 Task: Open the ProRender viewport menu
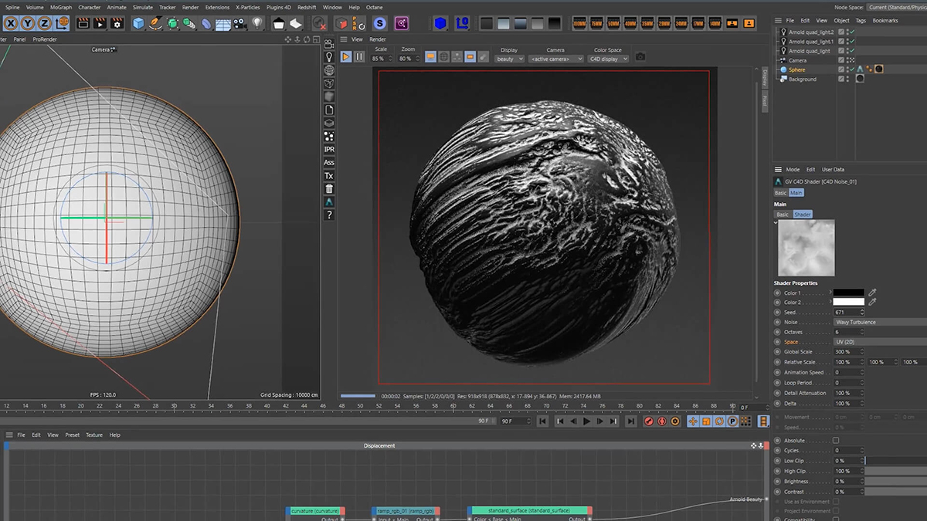[x=43, y=39]
